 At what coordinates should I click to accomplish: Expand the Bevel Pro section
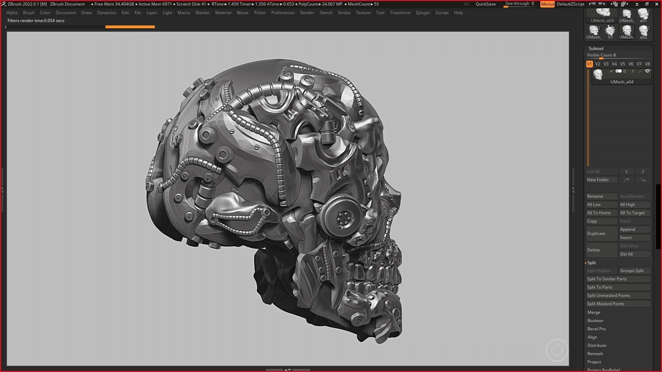coord(596,329)
